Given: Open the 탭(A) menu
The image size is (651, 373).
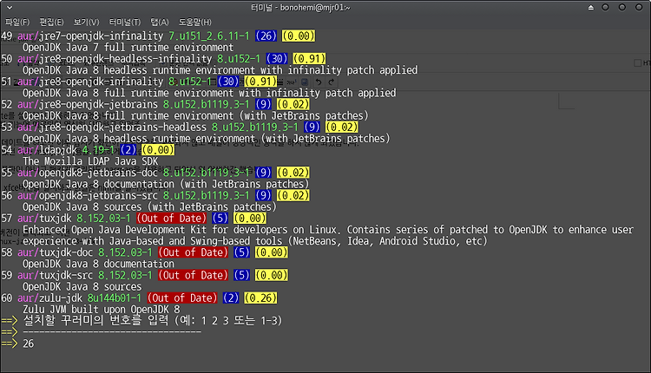Looking at the screenshot, I should [x=160, y=22].
